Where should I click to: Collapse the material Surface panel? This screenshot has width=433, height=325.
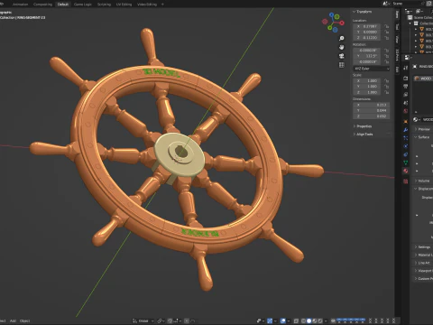[422, 137]
